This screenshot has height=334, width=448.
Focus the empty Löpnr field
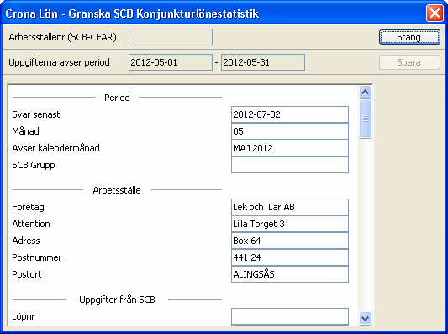click(290, 316)
